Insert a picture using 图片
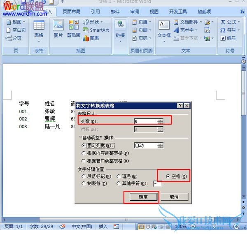Viewport: 247px width, 234px height. tap(58, 29)
